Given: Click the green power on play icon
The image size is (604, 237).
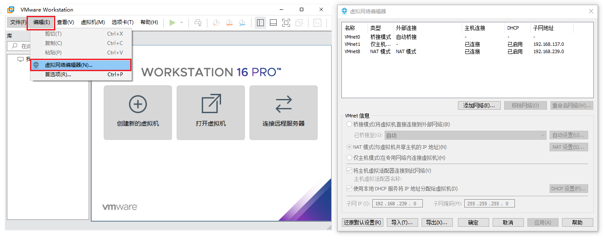Looking at the screenshot, I should pos(172,23).
